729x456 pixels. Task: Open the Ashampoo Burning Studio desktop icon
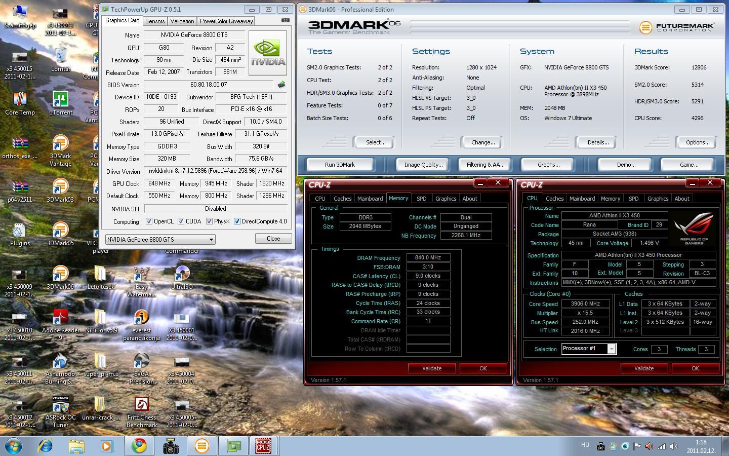60,368
